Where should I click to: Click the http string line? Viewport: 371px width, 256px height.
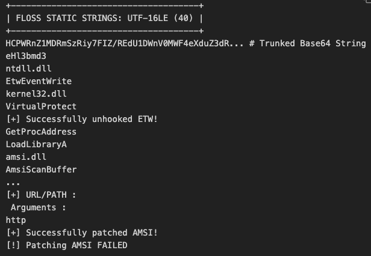(x=16, y=220)
